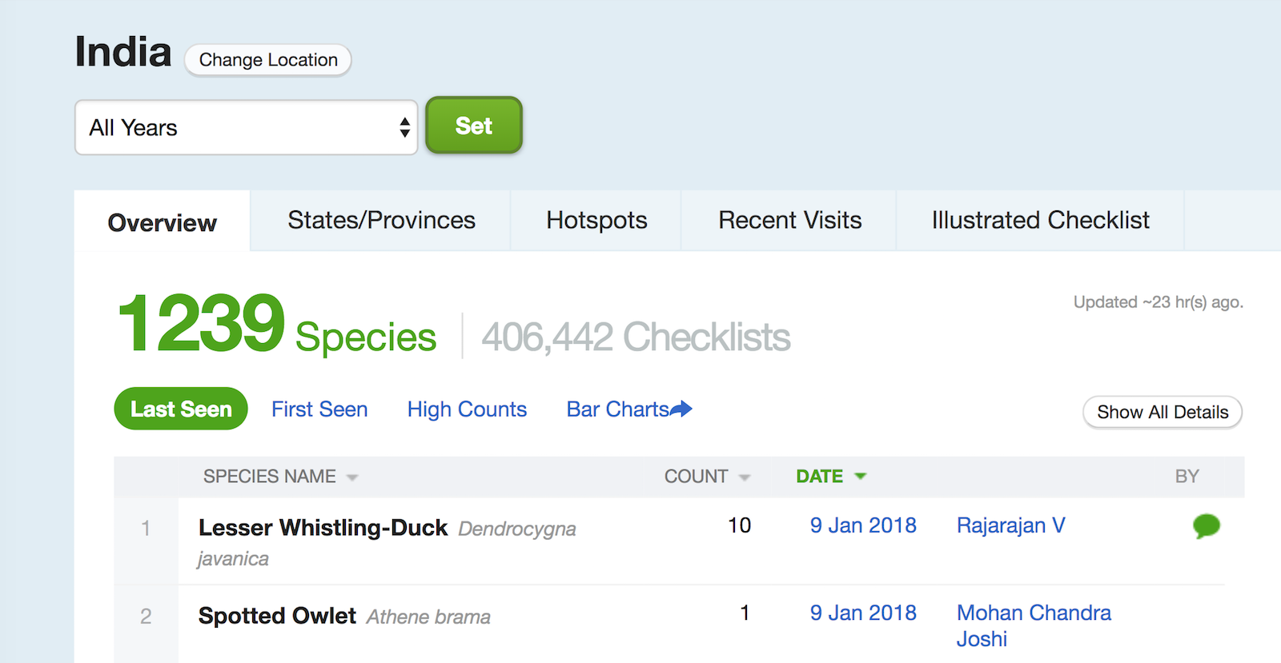The height and width of the screenshot is (663, 1281).
Task: Enable the High Counts view
Action: pos(467,409)
